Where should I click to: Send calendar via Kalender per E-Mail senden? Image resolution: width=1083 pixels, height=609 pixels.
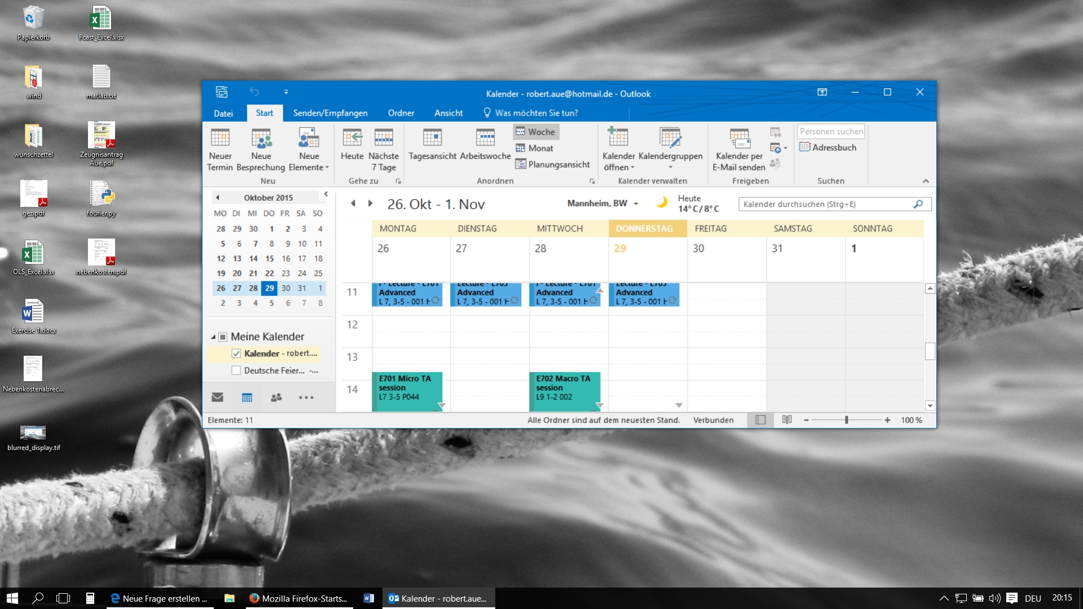[739, 149]
